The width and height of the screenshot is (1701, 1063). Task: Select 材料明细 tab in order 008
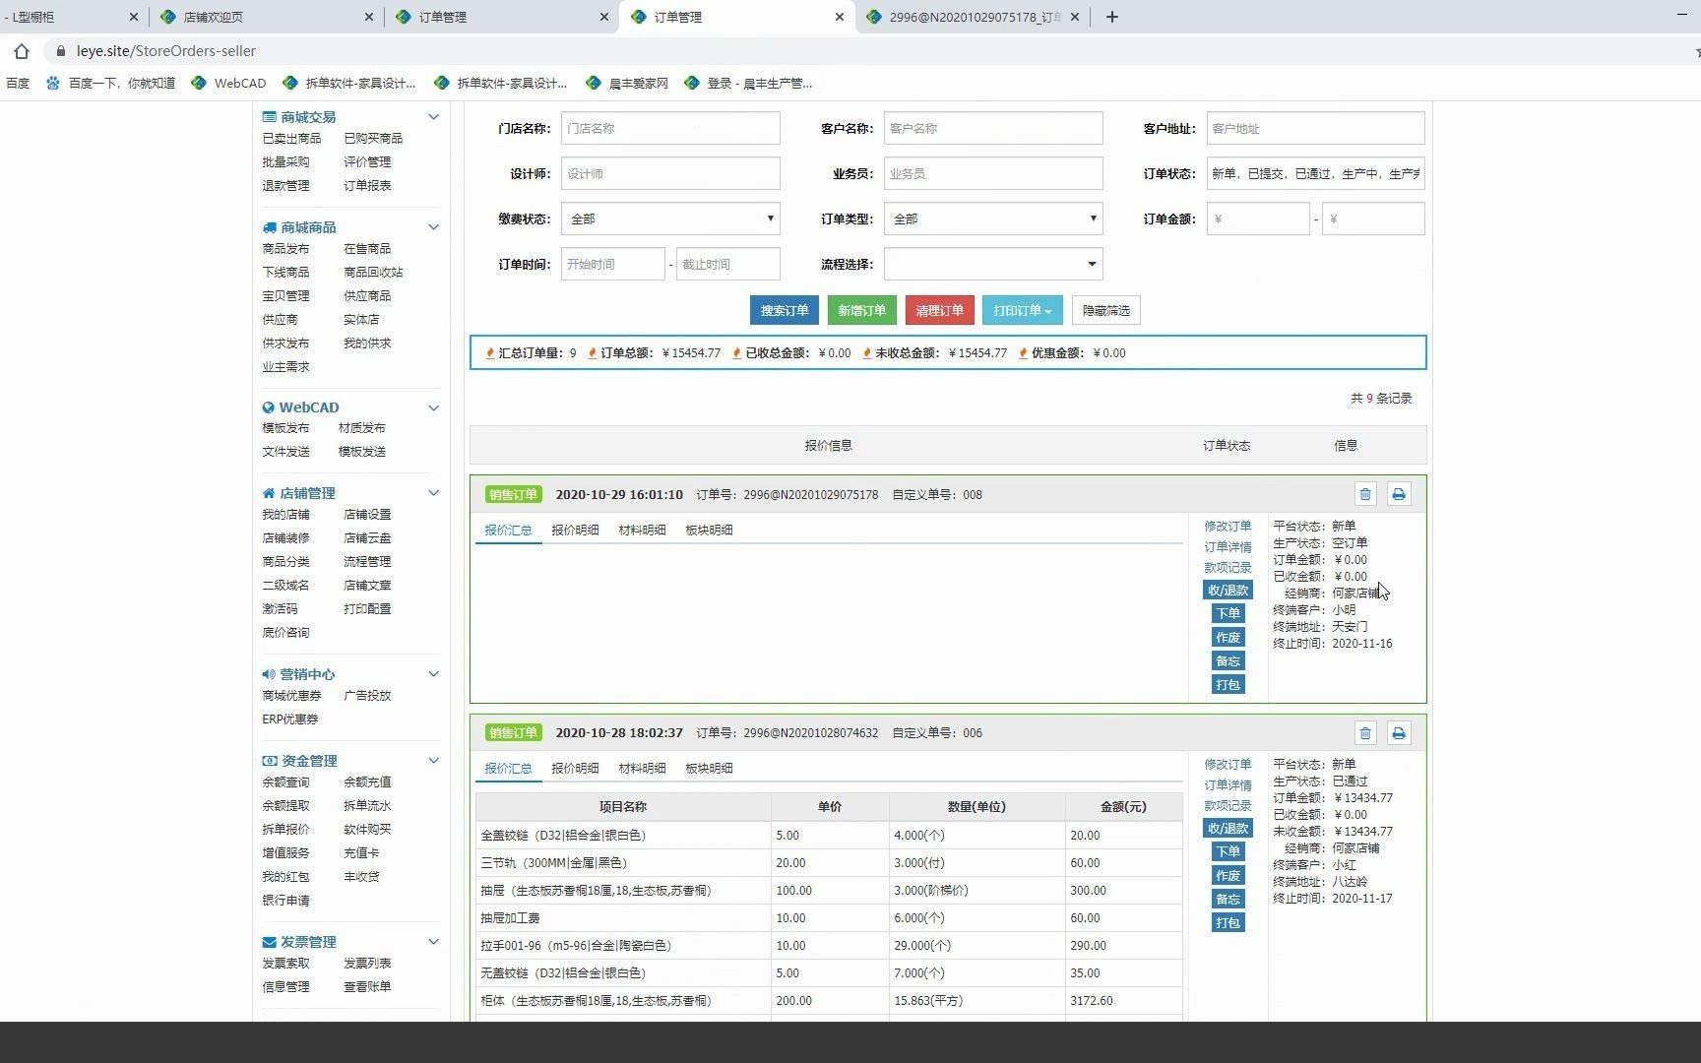(x=642, y=530)
